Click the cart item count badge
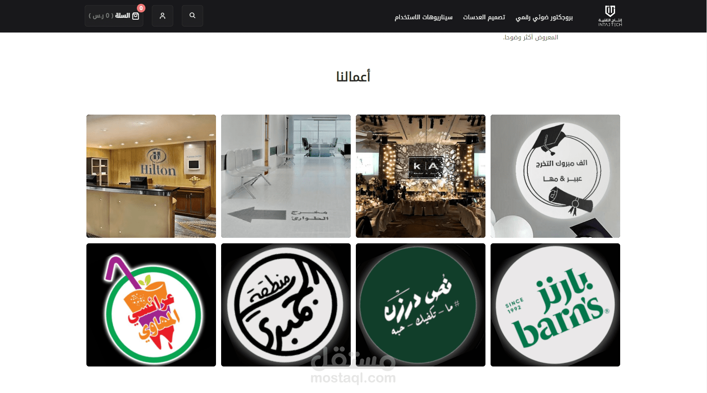707x393 pixels. tap(141, 8)
